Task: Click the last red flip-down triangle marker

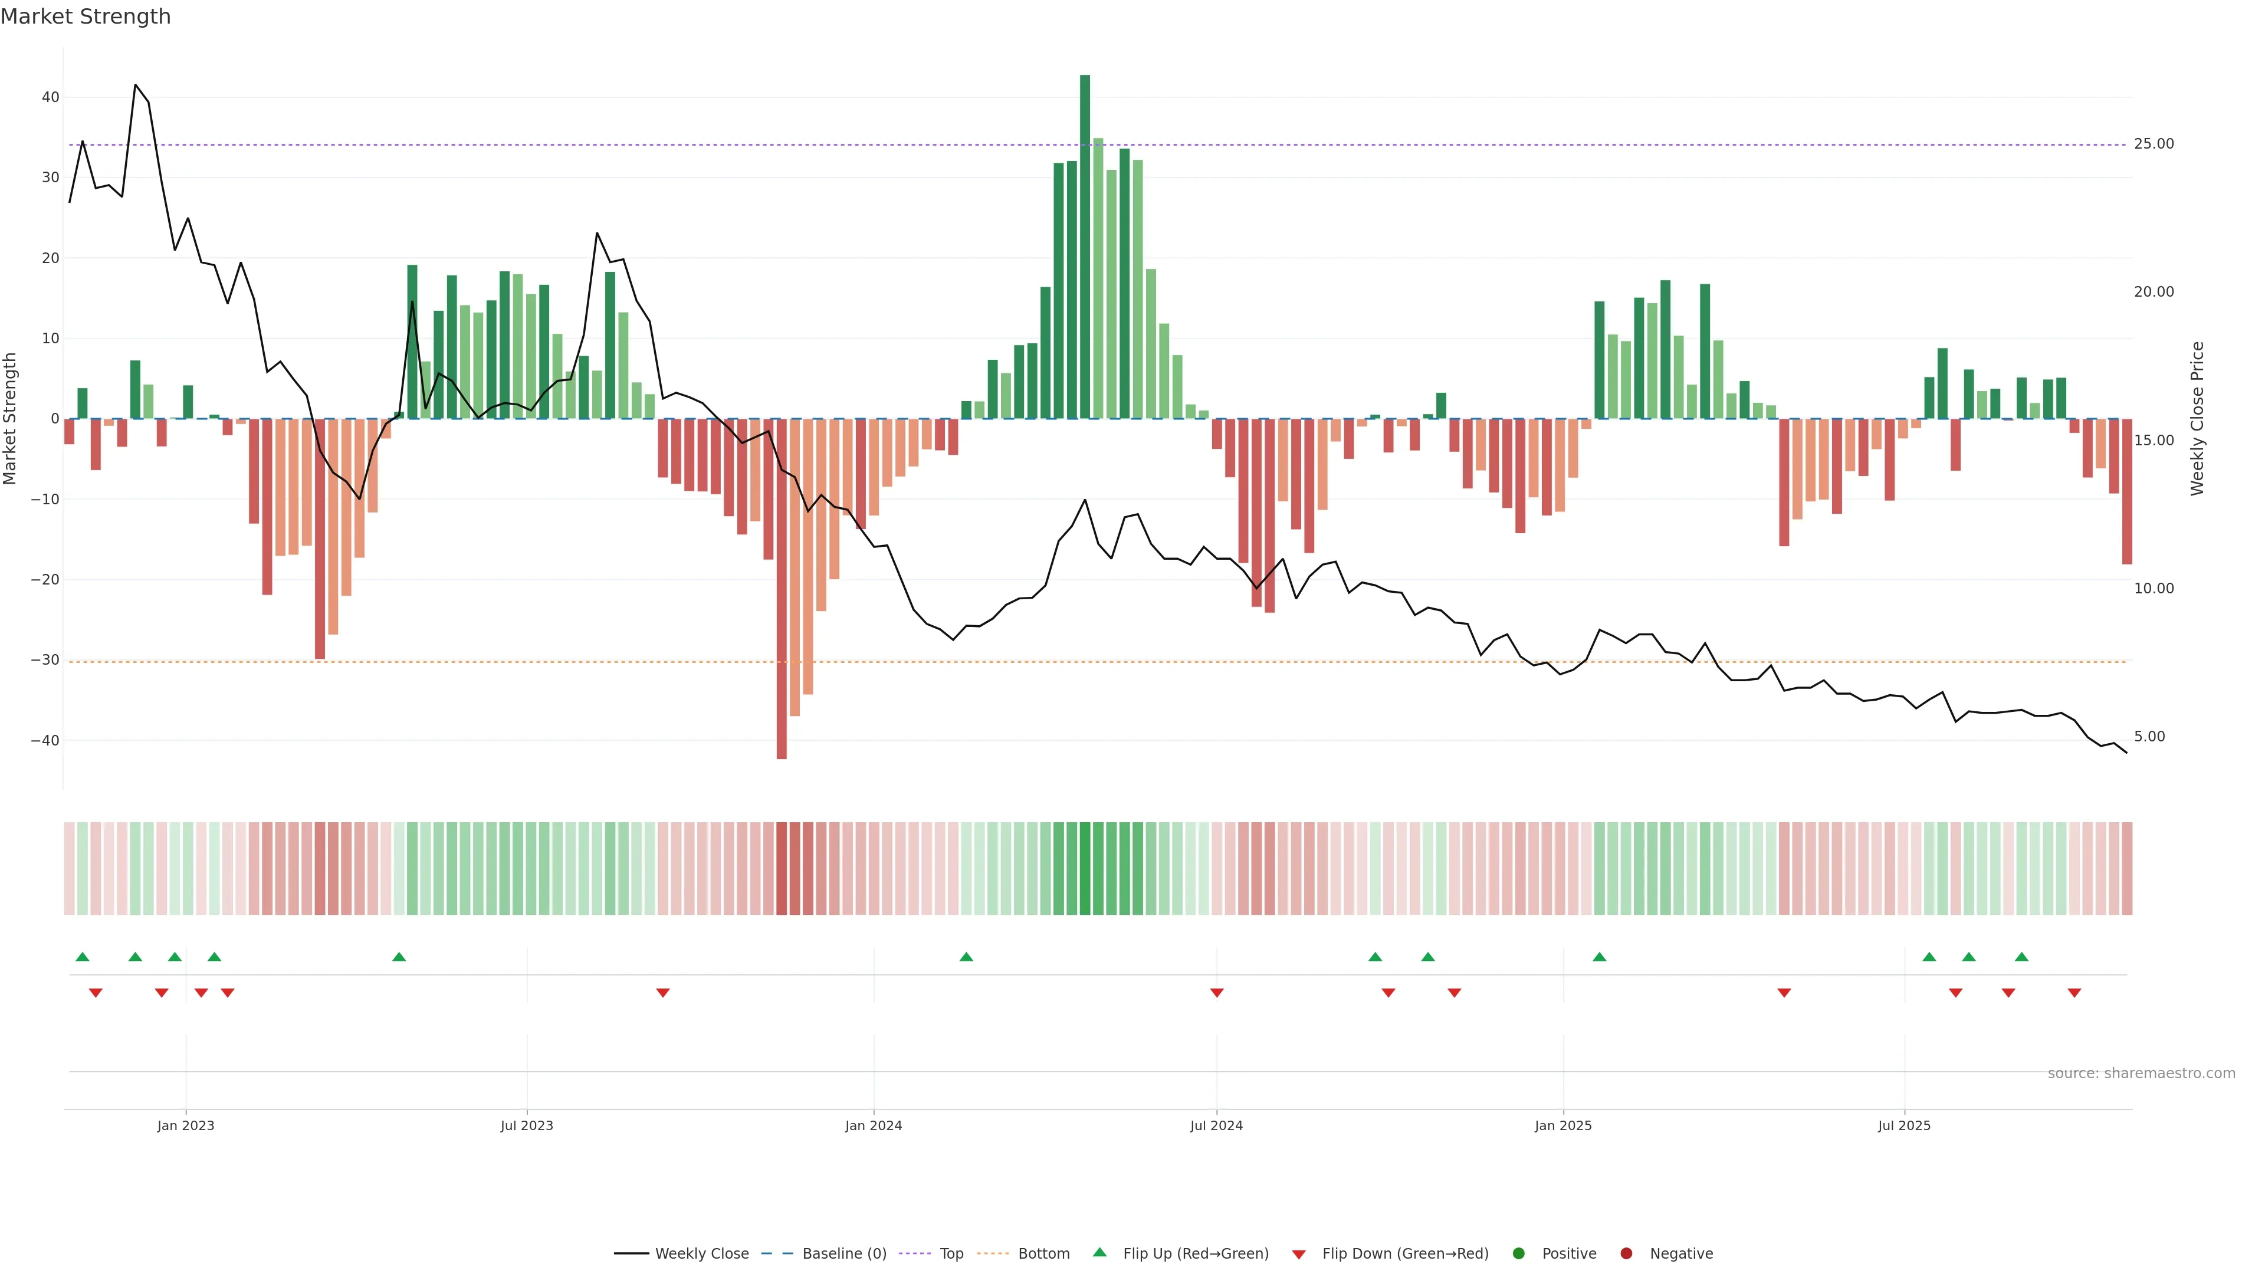Action: click(x=2074, y=993)
